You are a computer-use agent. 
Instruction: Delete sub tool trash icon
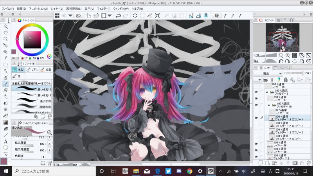coord(50,116)
